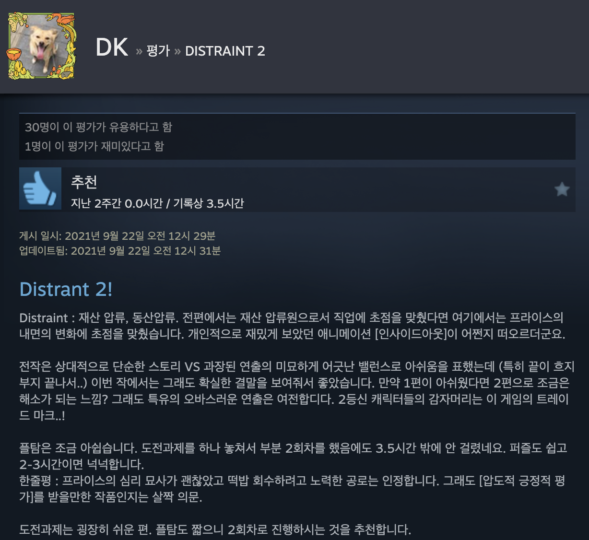Image resolution: width=589 pixels, height=540 pixels.
Task: Select the star award icon
Action: point(562,189)
